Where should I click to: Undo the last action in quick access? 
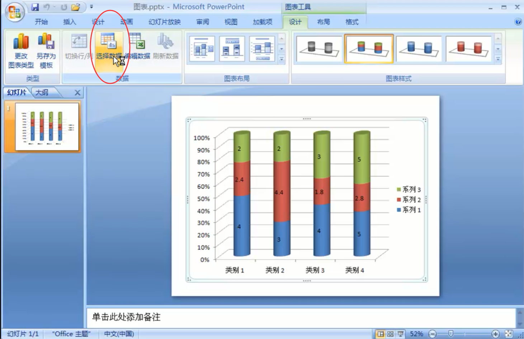click(x=47, y=7)
